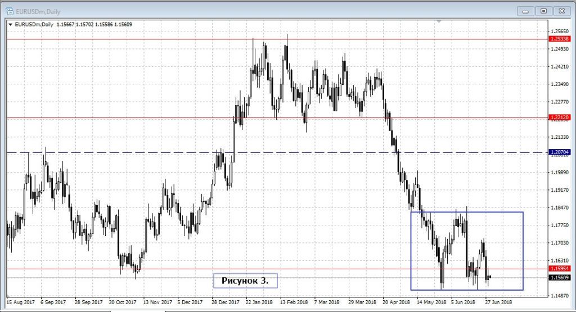
Task: Click the OHLC values in chart header
Action: 94,24
